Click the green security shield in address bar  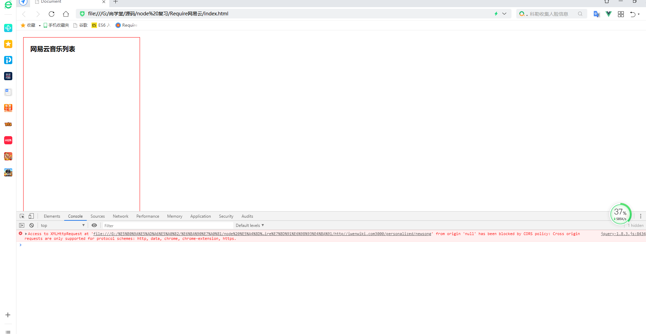tap(82, 14)
